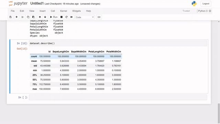Screen dimensions: 220x124
Task: Move selected cell down
Action: [45, 17]
